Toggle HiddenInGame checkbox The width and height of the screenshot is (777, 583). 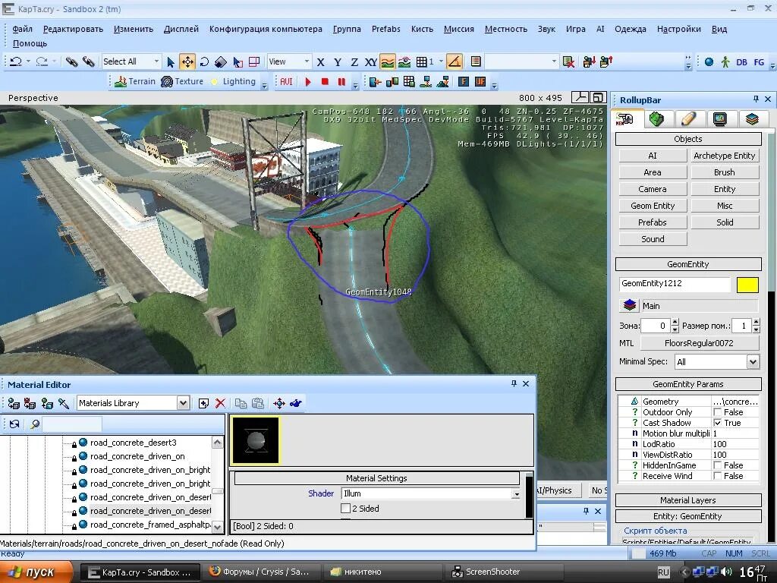click(x=718, y=465)
